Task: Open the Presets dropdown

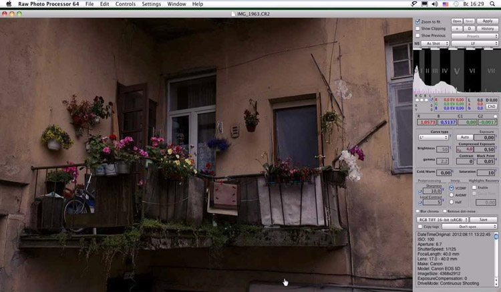Action: 474,36
